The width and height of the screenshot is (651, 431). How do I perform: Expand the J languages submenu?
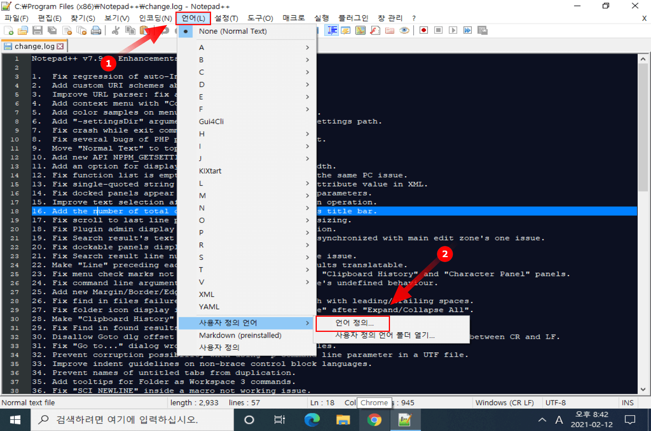247,158
